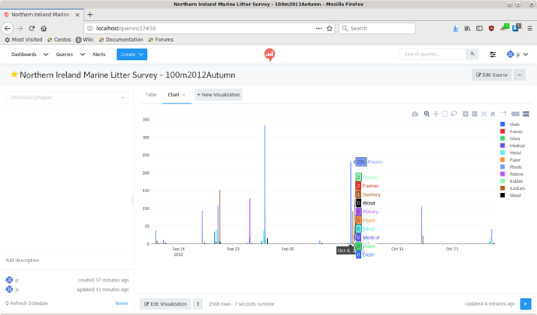Open Firefox downloads panel
Viewport: 537px width, 315px height.
(x=455, y=29)
